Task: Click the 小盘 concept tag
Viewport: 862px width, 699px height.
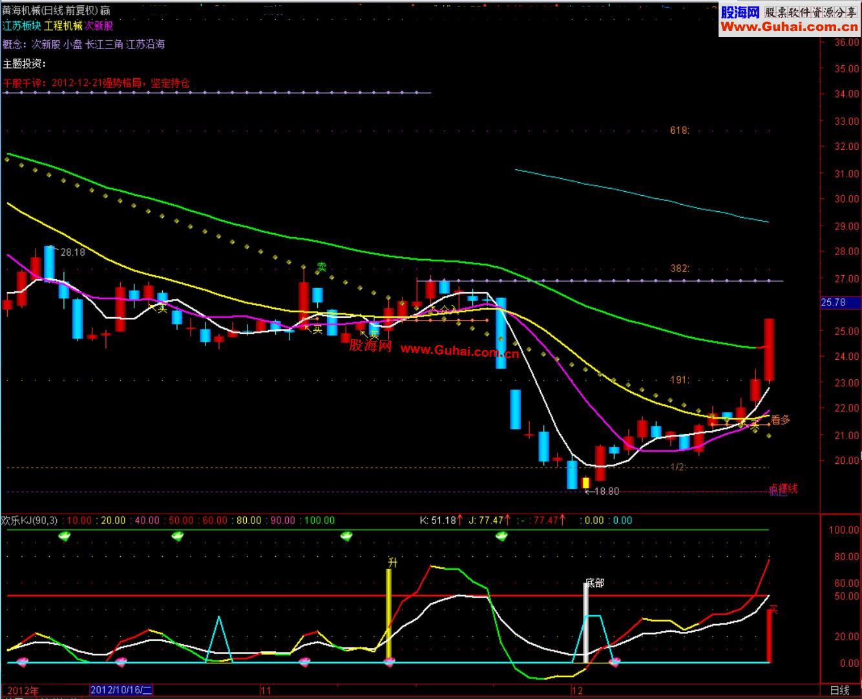Action: pyautogui.click(x=73, y=45)
